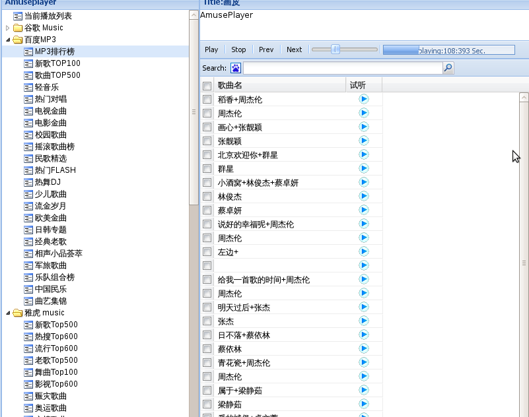Toggle the select-all checkbox in the song header
529x417 pixels.
click(x=207, y=86)
